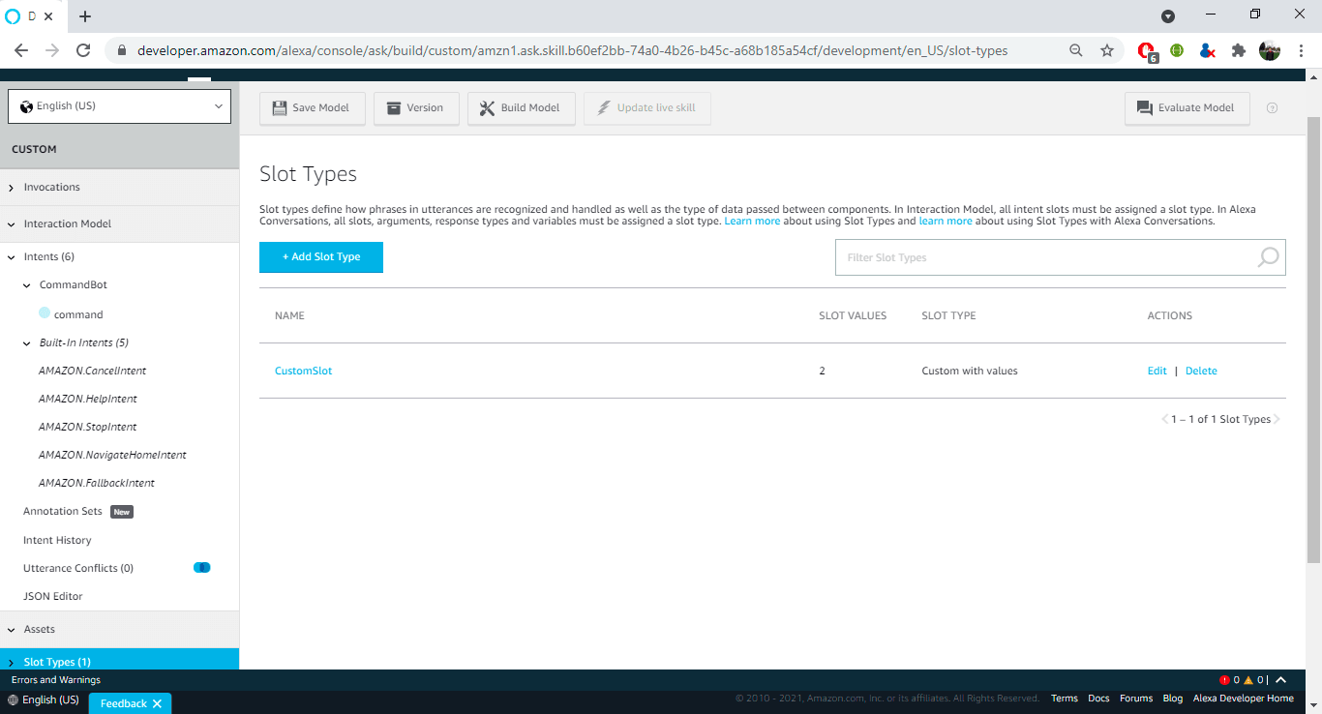
Task: Click the browser address bar URL
Action: (x=572, y=50)
